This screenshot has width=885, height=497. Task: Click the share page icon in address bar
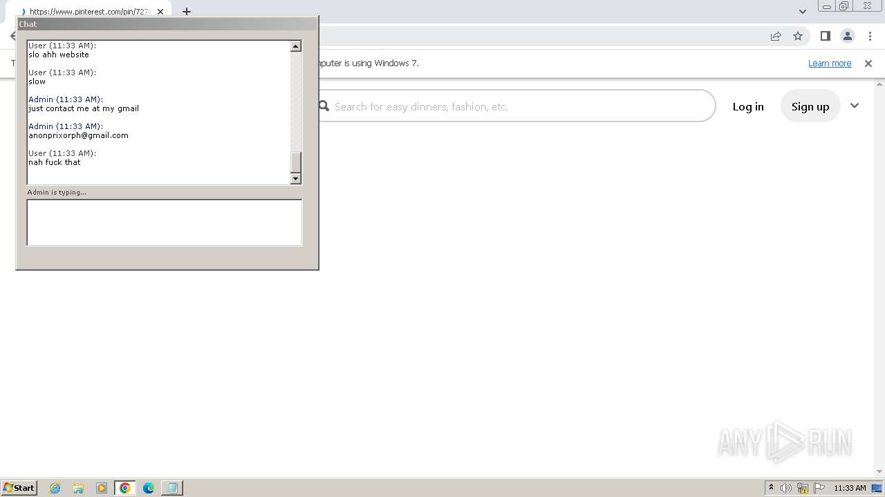coord(776,36)
